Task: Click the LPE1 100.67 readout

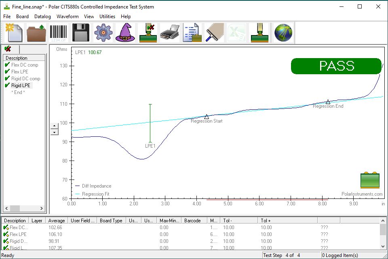Action: (x=89, y=52)
